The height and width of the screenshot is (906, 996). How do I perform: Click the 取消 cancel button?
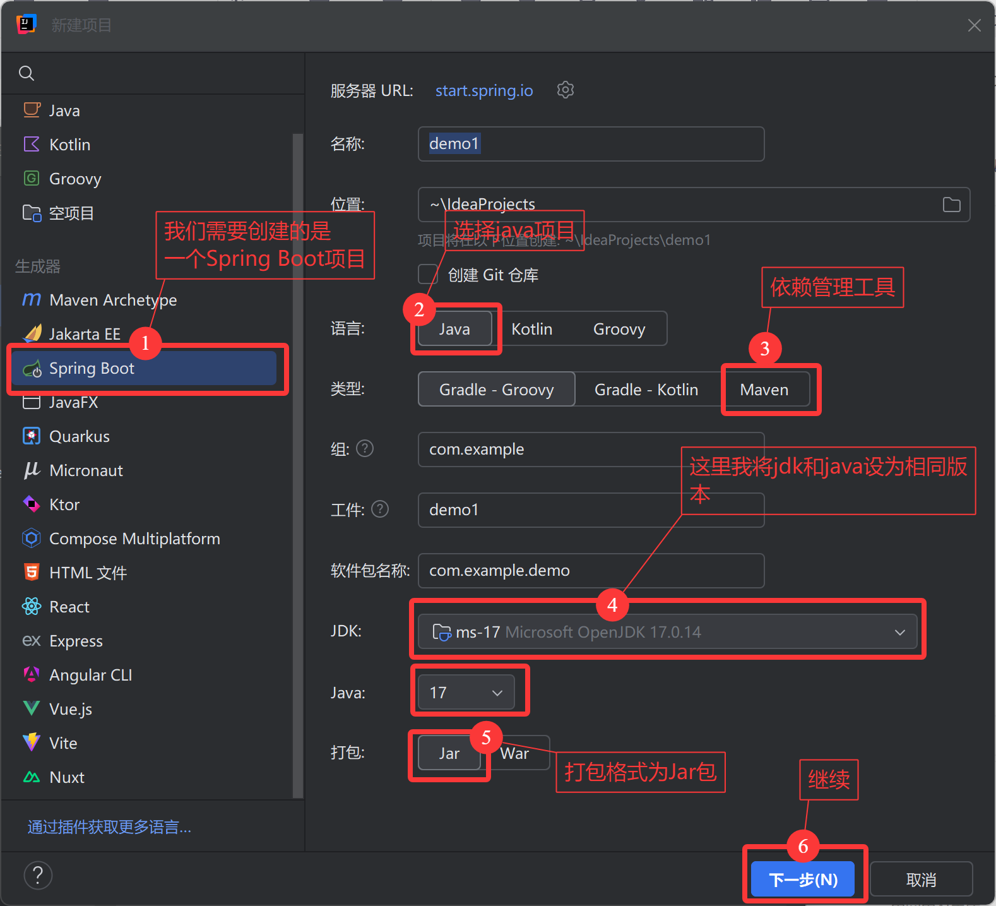pos(921,879)
